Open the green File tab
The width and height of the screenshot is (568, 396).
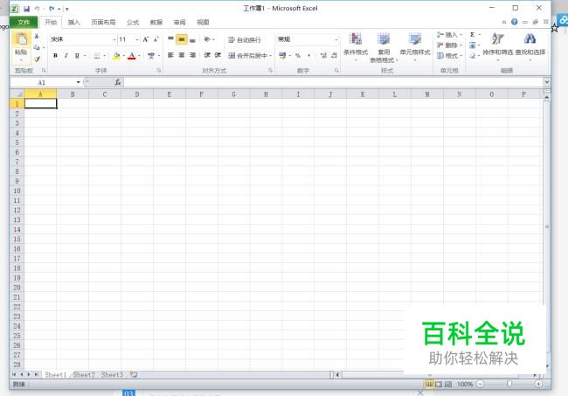point(24,23)
